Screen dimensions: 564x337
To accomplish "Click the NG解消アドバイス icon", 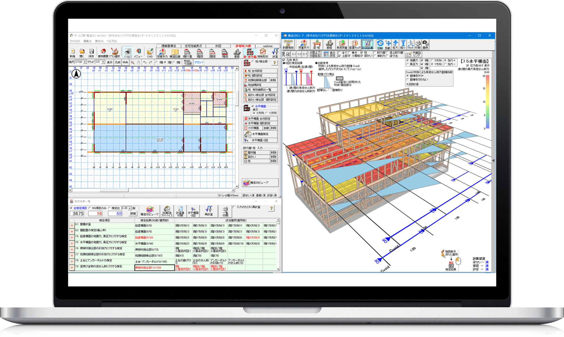I will (x=167, y=211).
